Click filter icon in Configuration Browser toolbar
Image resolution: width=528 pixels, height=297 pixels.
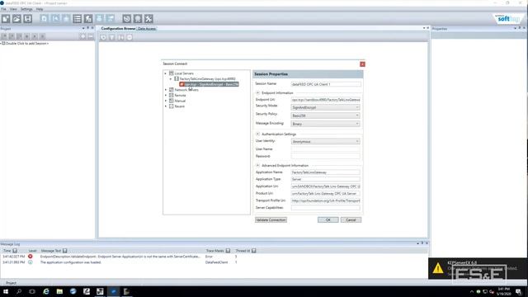112,37
